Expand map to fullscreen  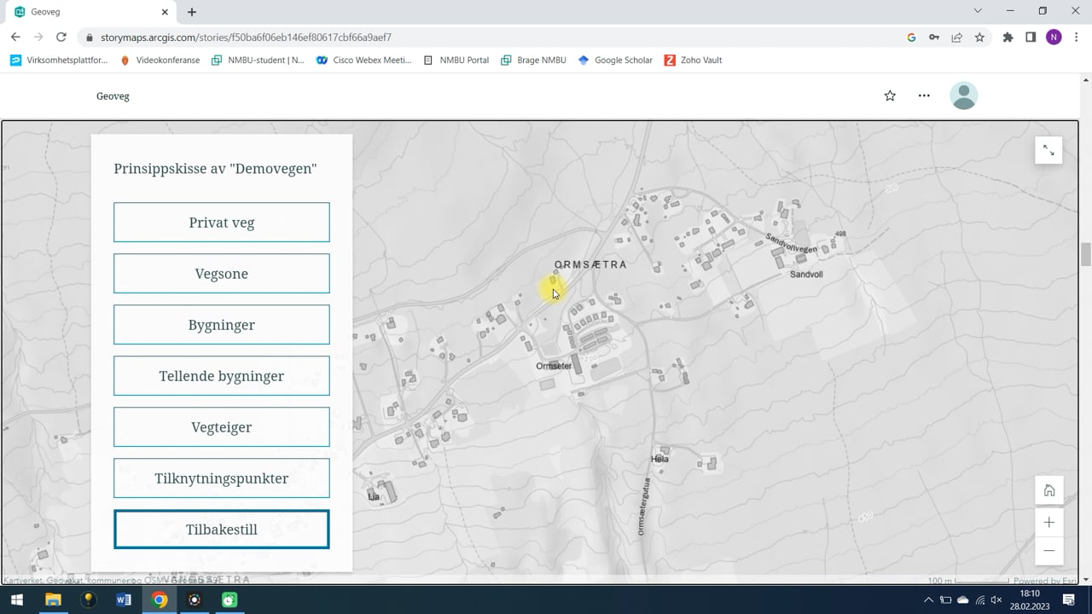(1048, 151)
